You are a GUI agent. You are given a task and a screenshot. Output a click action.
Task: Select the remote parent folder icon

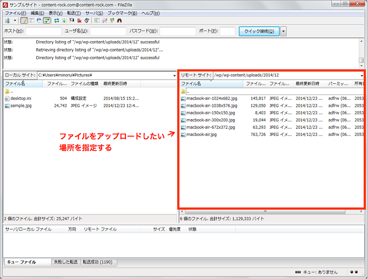pos(183,91)
